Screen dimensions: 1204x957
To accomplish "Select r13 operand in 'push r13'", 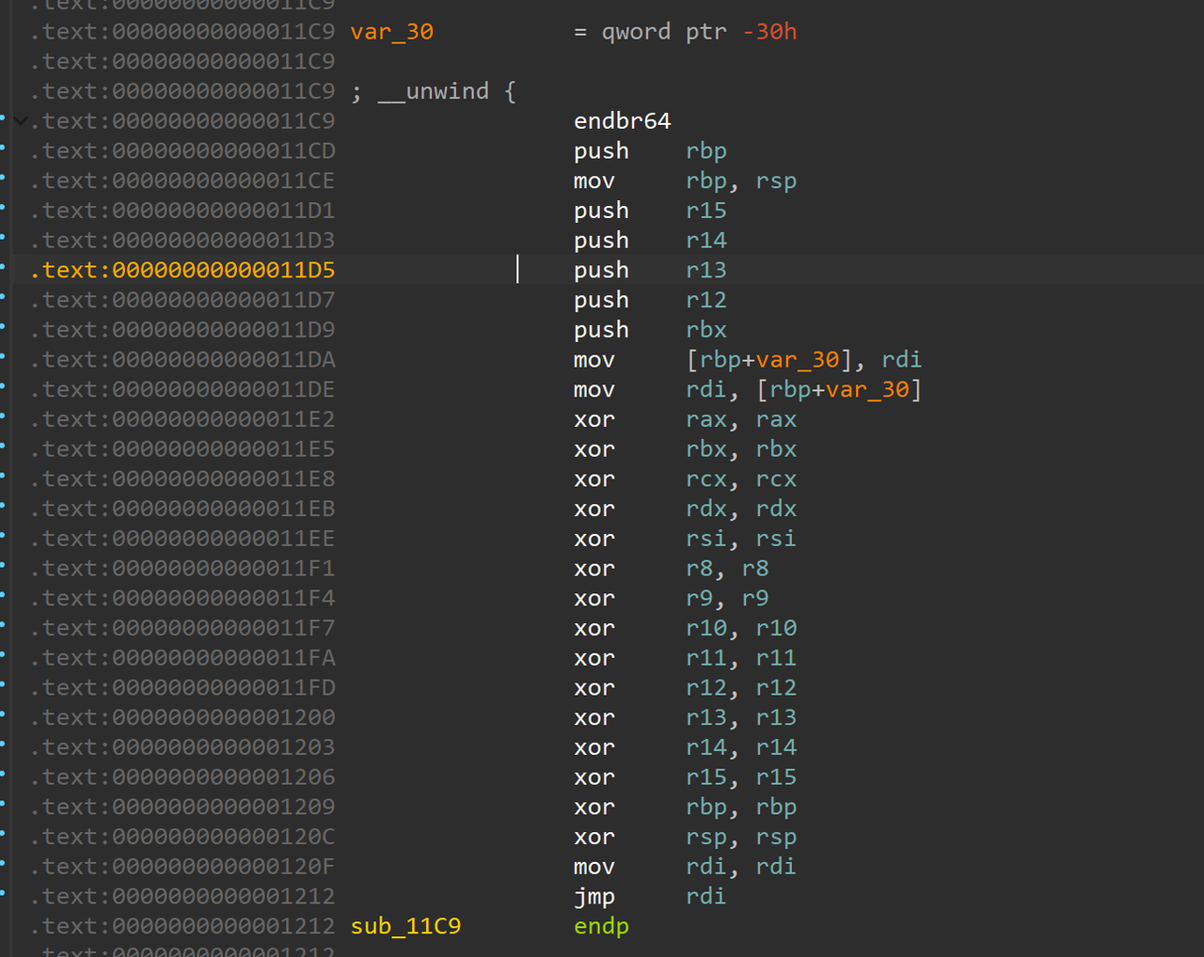I will point(706,271).
